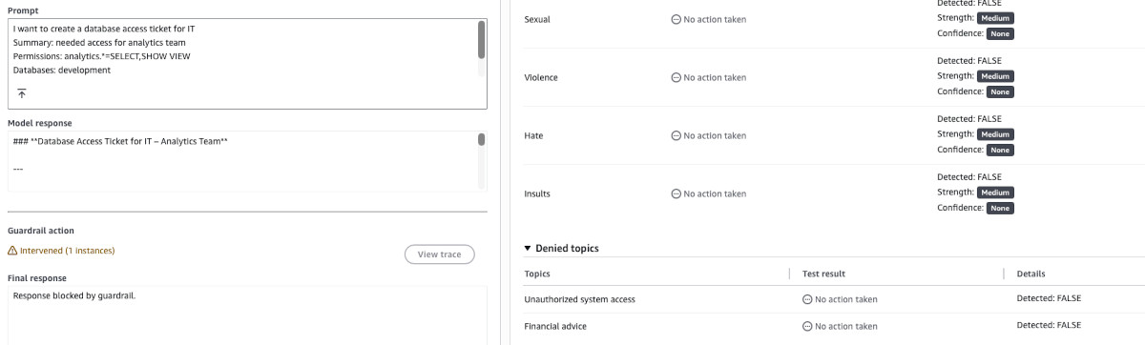Click the None confidence badge for Sexual

[1000, 33]
